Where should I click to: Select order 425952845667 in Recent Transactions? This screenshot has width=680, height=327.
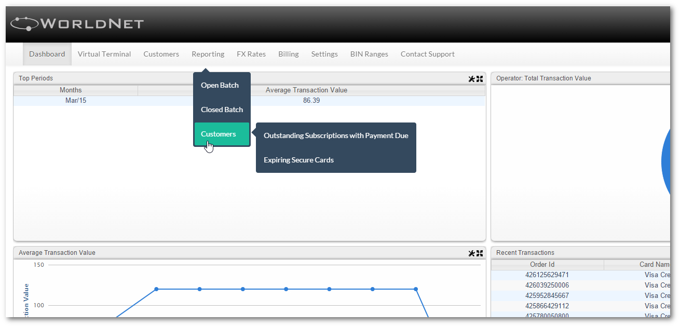547,296
